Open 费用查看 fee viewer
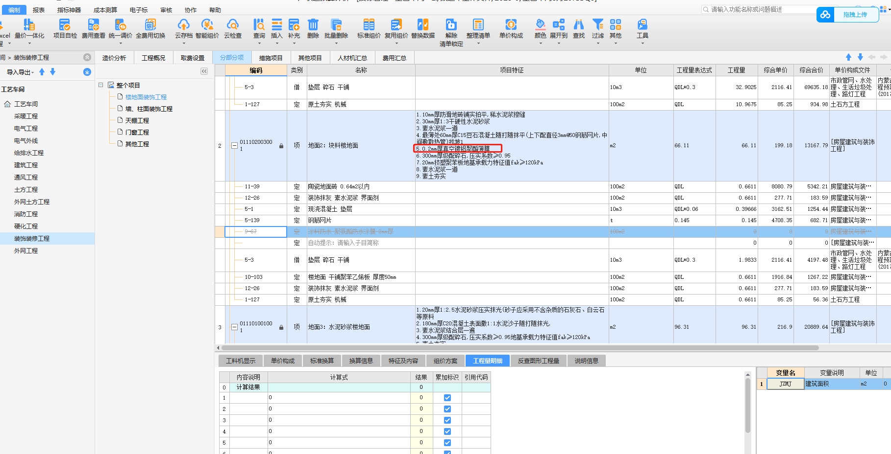 [93, 28]
